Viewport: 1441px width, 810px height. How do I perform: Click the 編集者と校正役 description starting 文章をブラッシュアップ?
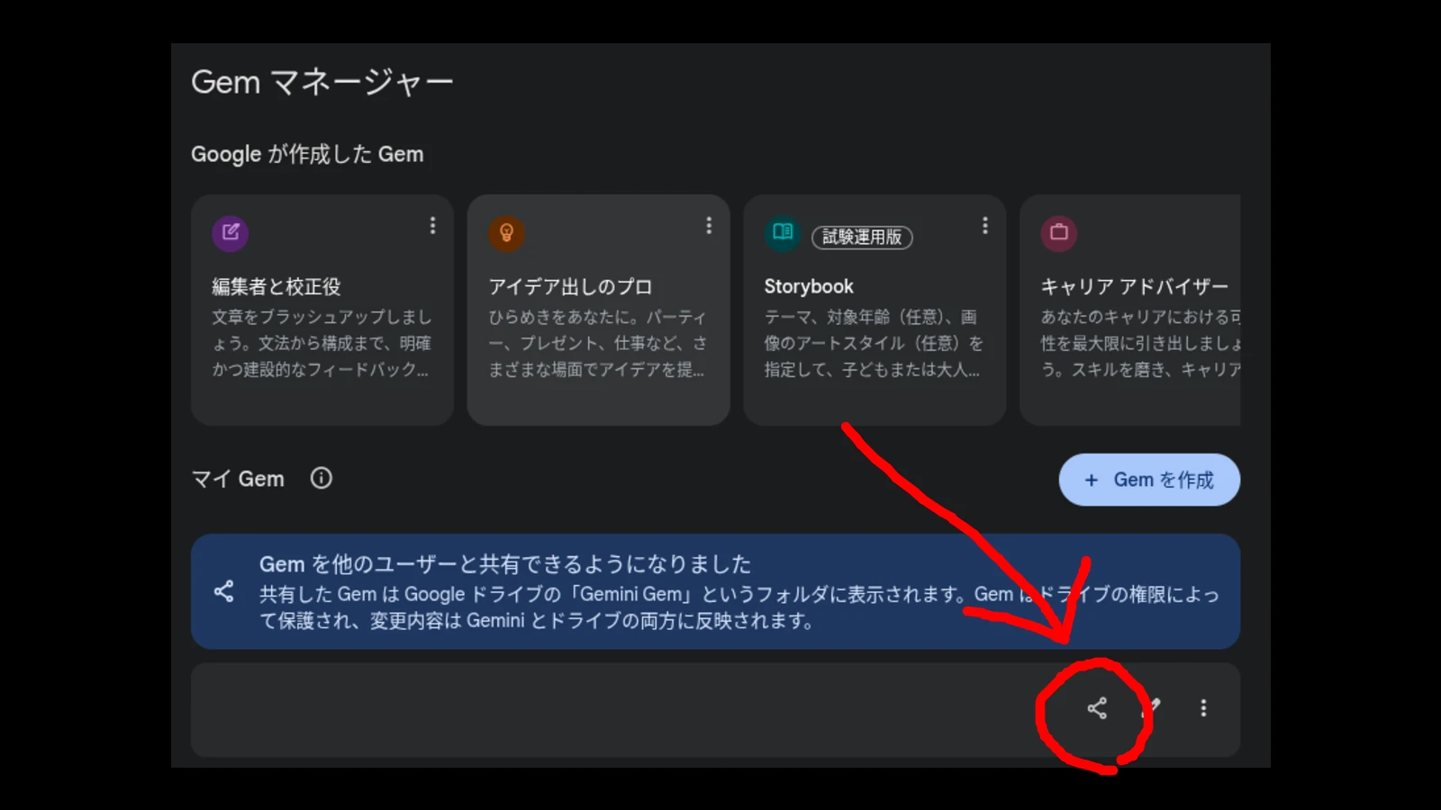click(x=322, y=343)
